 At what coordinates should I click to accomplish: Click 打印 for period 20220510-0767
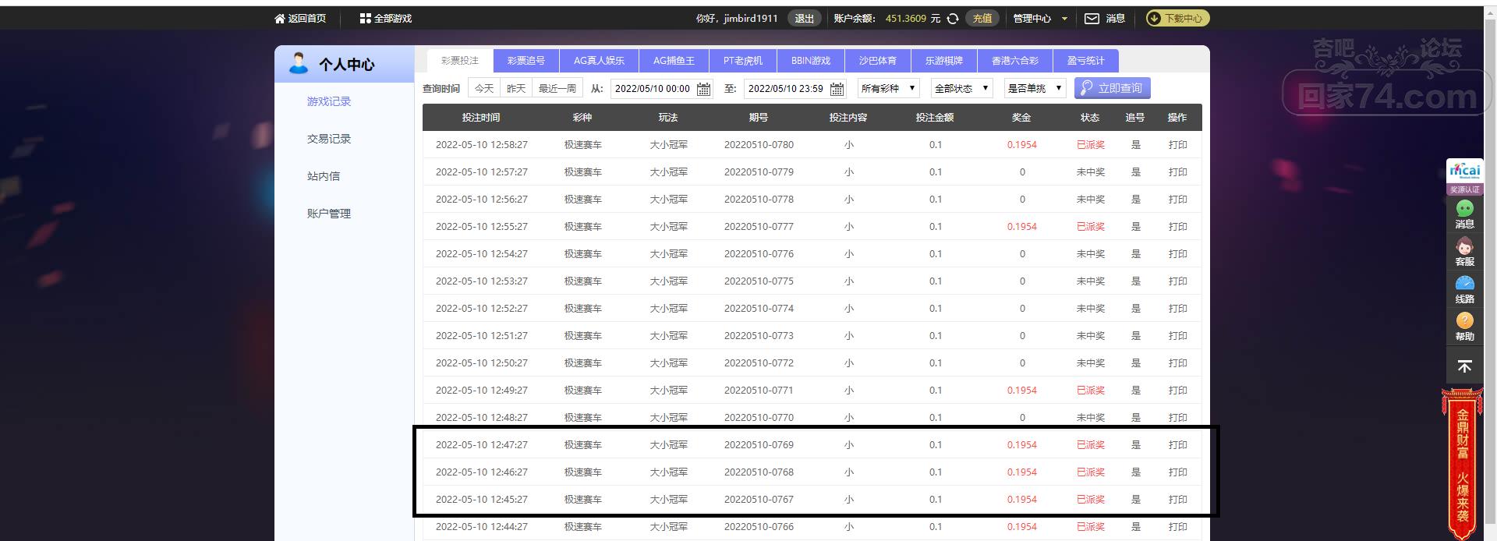(1177, 500)
